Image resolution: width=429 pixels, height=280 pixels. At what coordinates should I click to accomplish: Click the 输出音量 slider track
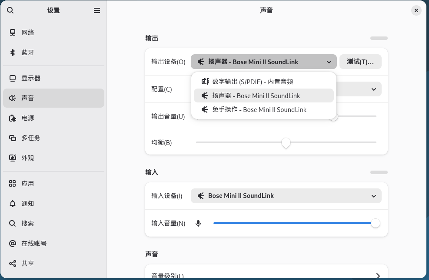click(357, 116)
